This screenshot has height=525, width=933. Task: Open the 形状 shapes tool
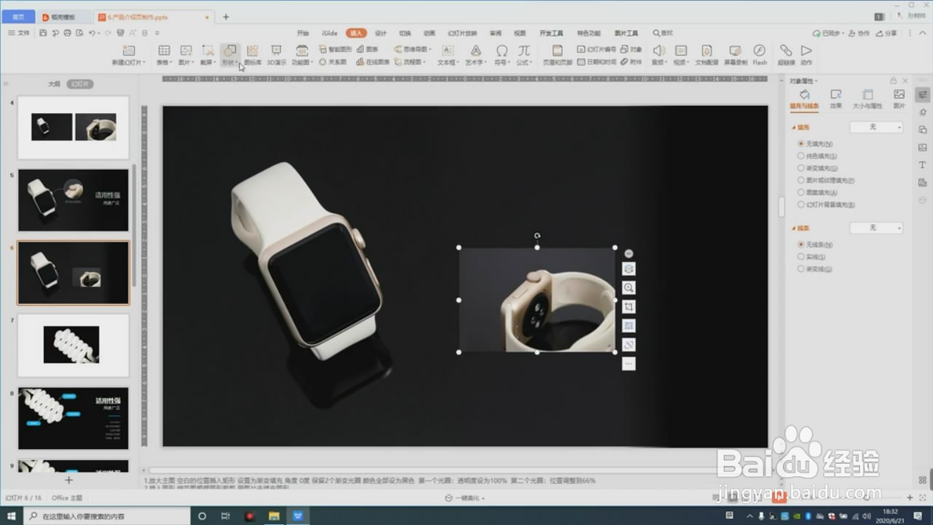230,55
